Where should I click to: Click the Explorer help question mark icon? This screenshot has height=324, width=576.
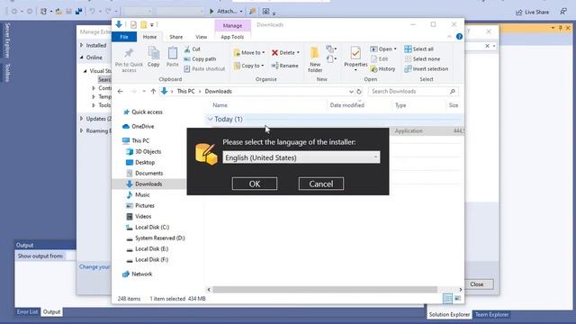[459, 36]
